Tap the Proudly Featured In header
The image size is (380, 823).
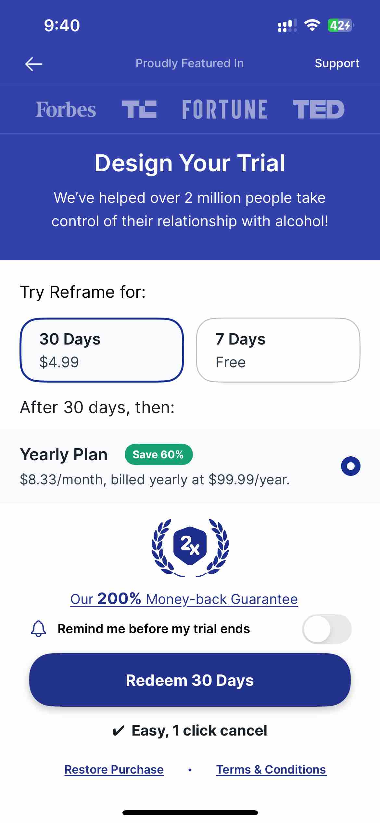click(x=190, y=64)
